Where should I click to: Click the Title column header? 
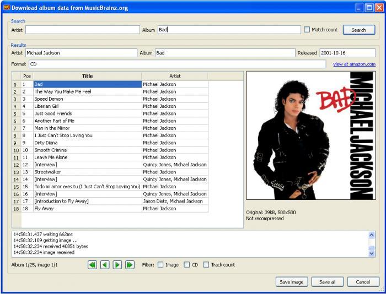[87, 76]
